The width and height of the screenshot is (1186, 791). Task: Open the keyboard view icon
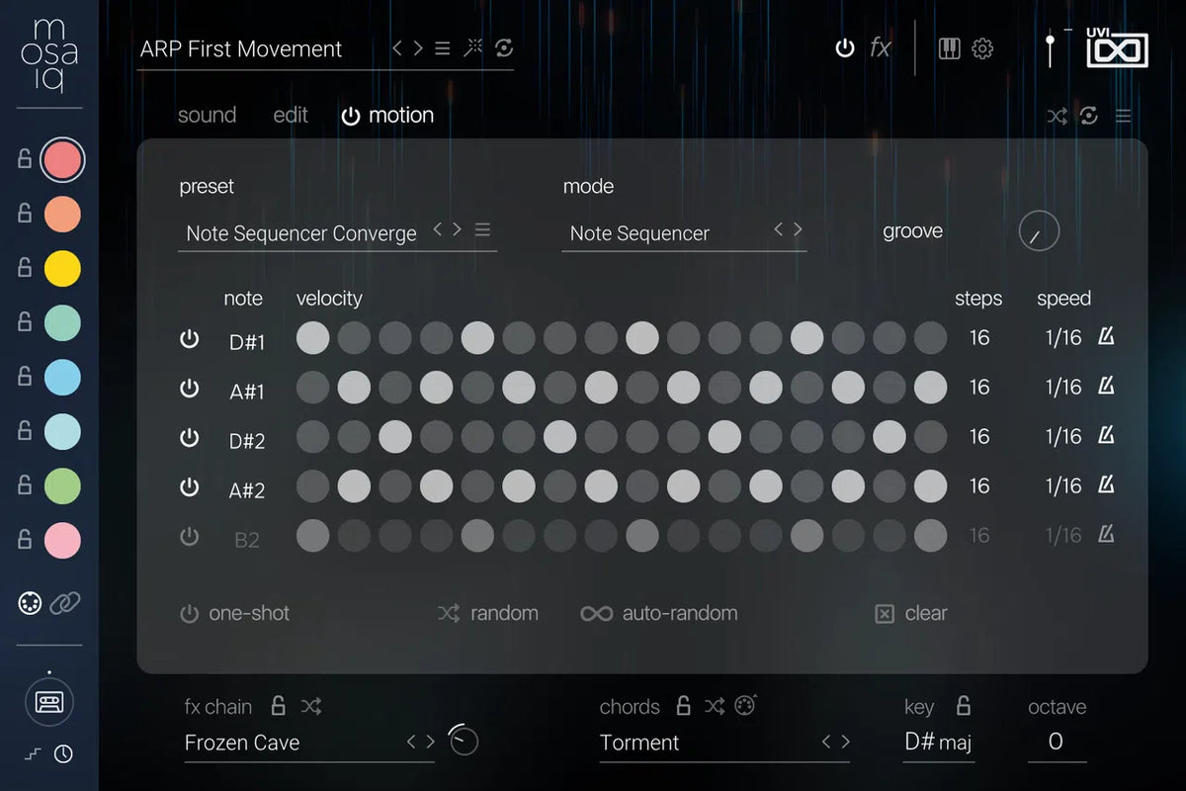click(949, 48)
